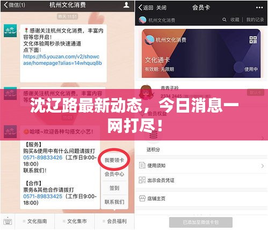The width and height of the screenshot is (268, 230).
Task: Click the search magnifier icon
Action: click(224, 19)
